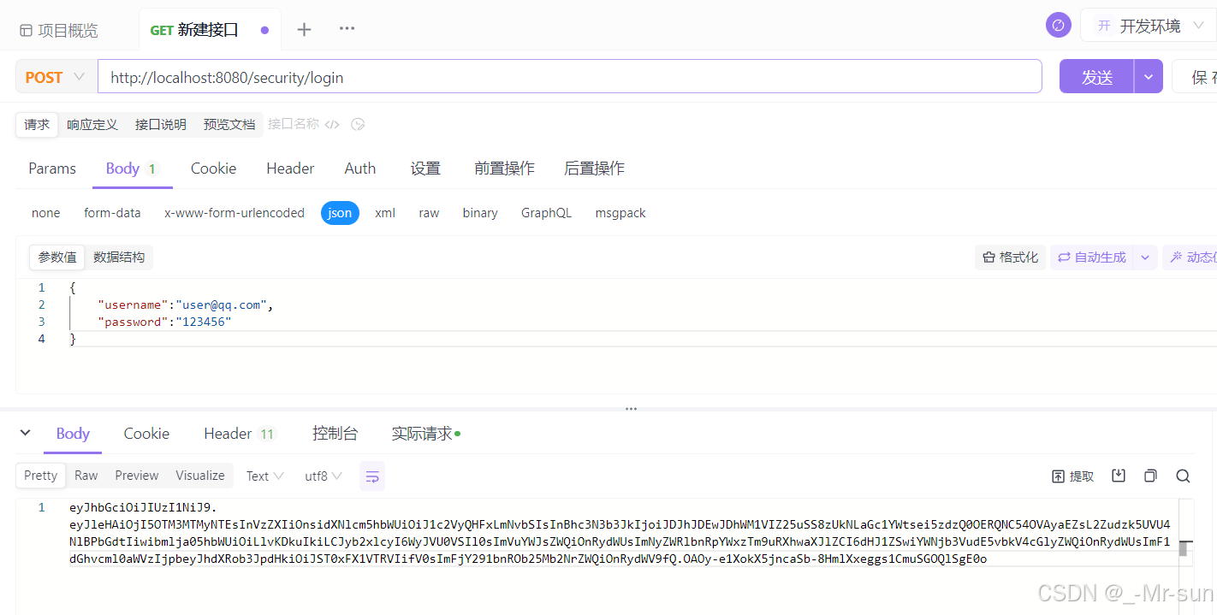The height and width of the screenshot is (615, 1217).
Task: Expand the 自动生成 dropdown arrow
Action: pos(1145,257)
